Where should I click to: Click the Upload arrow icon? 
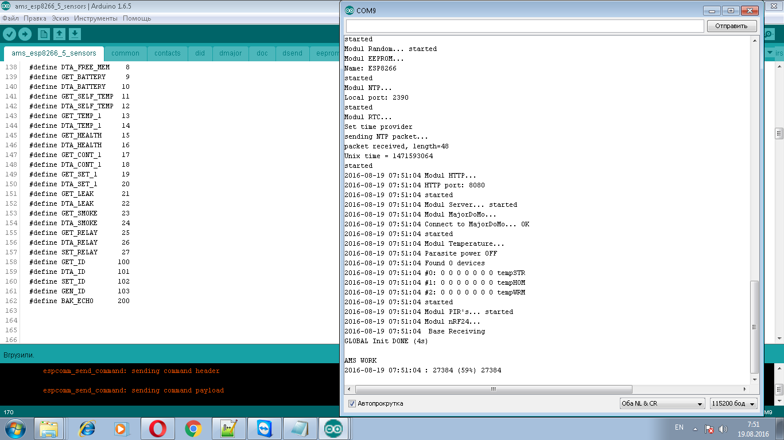tap(25, 34)
